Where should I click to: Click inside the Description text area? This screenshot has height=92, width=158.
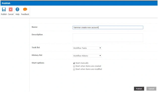click(x=108, y=38)
